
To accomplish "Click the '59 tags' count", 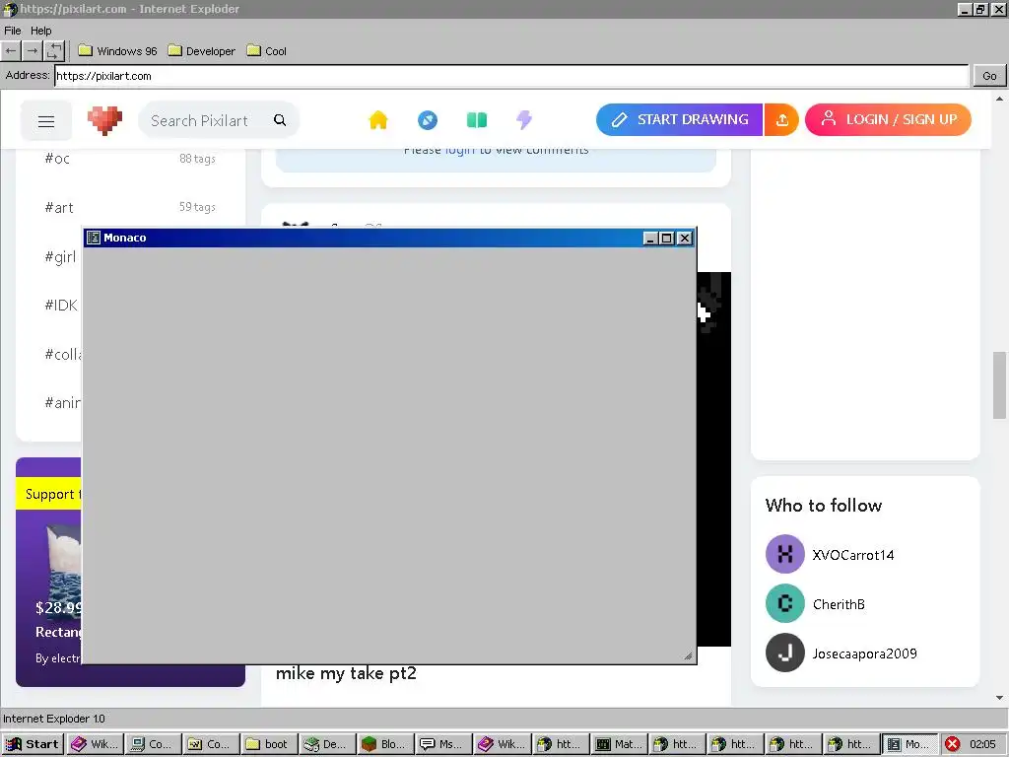I will [197, 207].
